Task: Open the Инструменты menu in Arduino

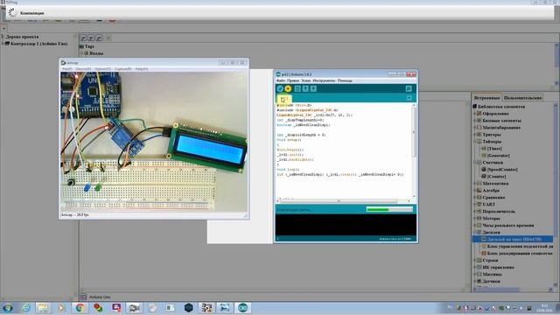Action: pyautogui.click(x=324, y=80)
